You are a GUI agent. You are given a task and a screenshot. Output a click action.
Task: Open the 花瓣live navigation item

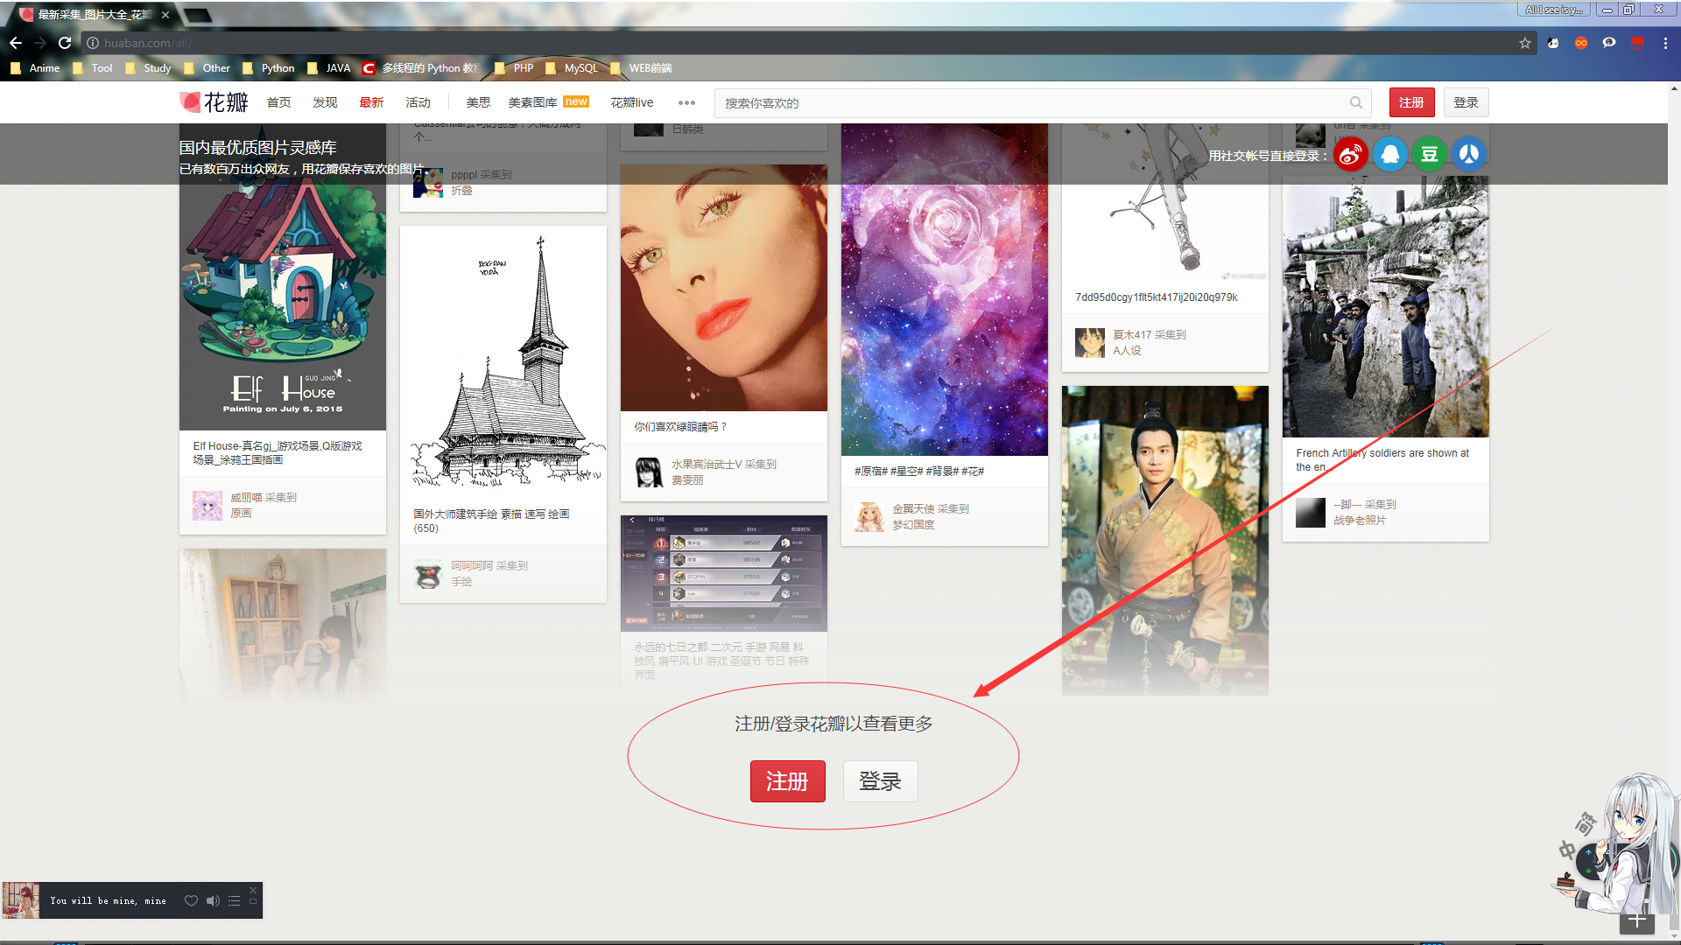pyautogui.click(x=631, y=102)
